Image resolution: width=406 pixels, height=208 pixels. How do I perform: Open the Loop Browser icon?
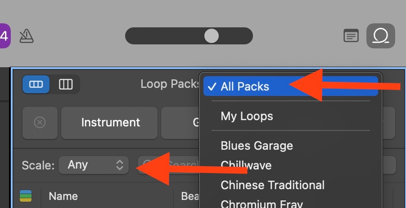tap(381, 36)
